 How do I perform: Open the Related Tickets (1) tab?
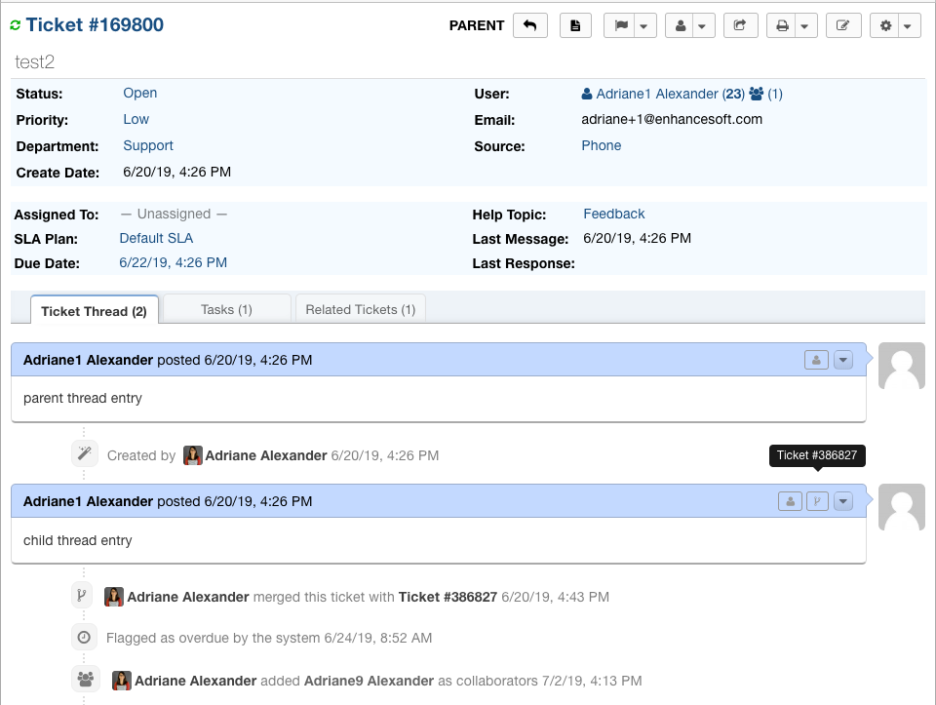[x=360, y=309]
